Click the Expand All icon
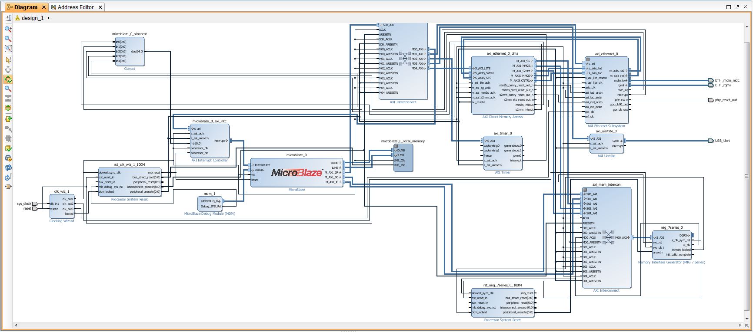 click(x=8, y=108)
